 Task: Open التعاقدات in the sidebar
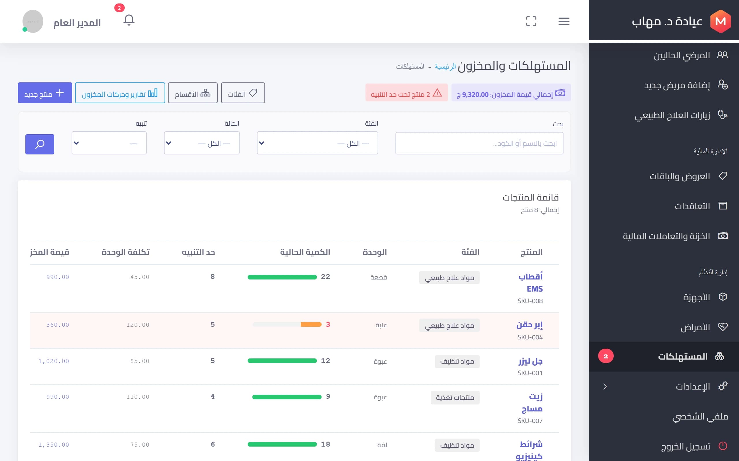[x=664, y=206]
